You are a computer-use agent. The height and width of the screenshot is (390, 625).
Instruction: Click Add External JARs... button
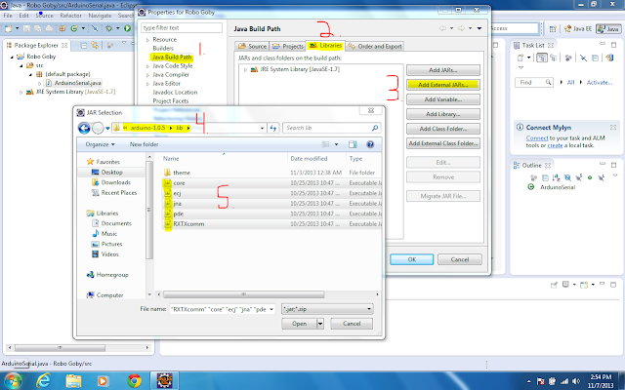click(x=442, y=85)
